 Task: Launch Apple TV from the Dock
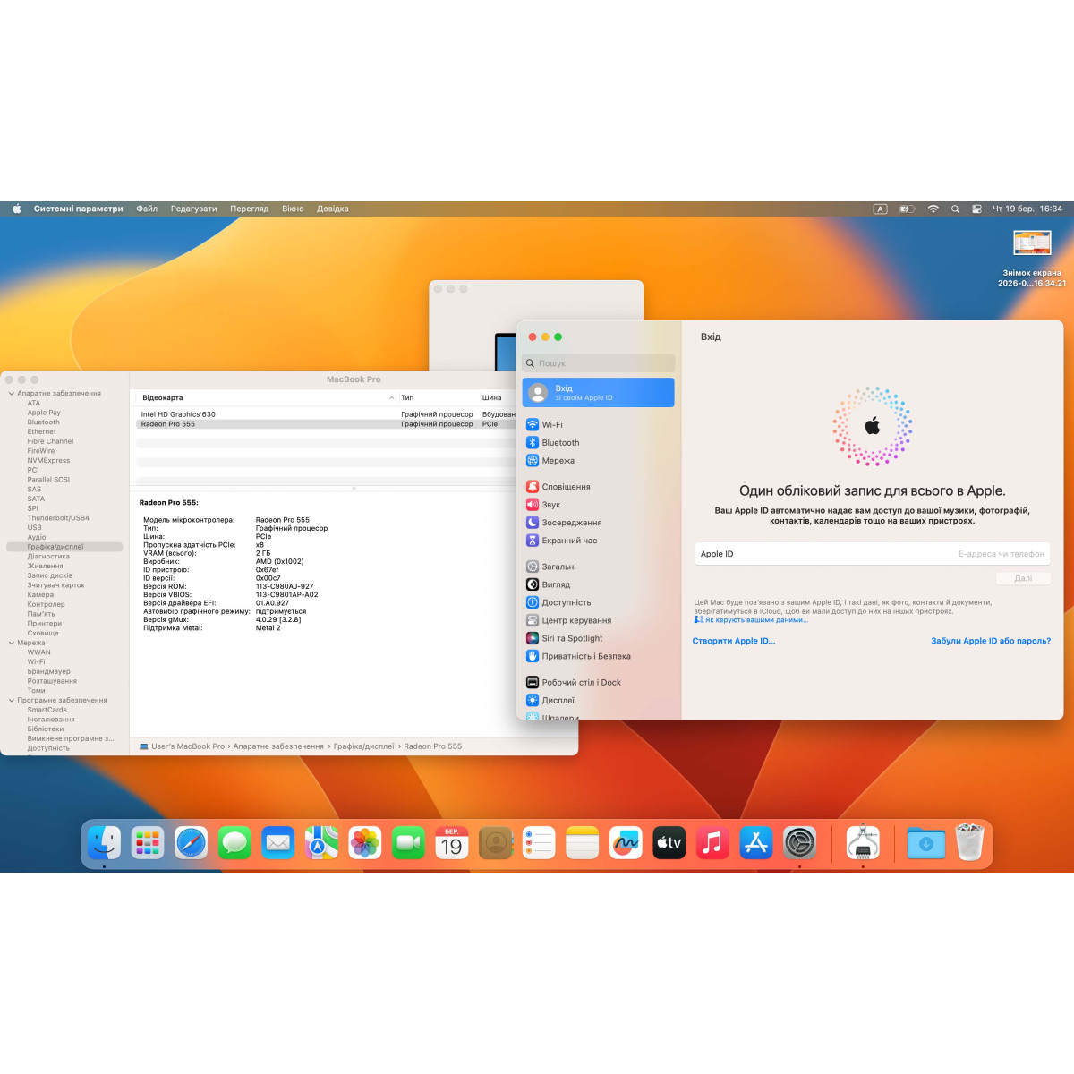pos(669,842)
